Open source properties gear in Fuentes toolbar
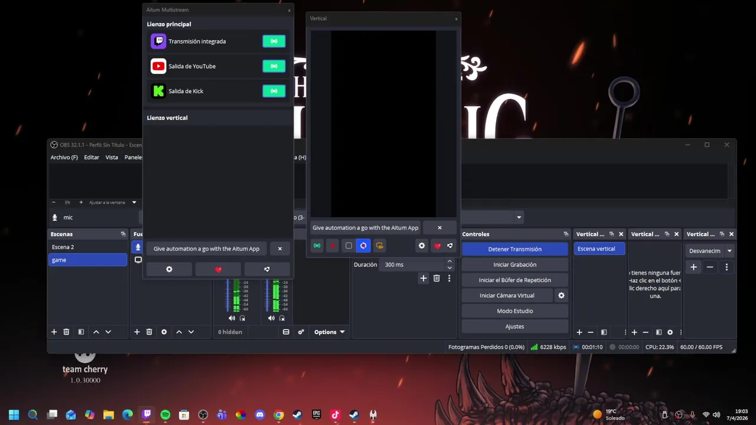The width and height of the screenshot is (756, 425). coord(164,332)
